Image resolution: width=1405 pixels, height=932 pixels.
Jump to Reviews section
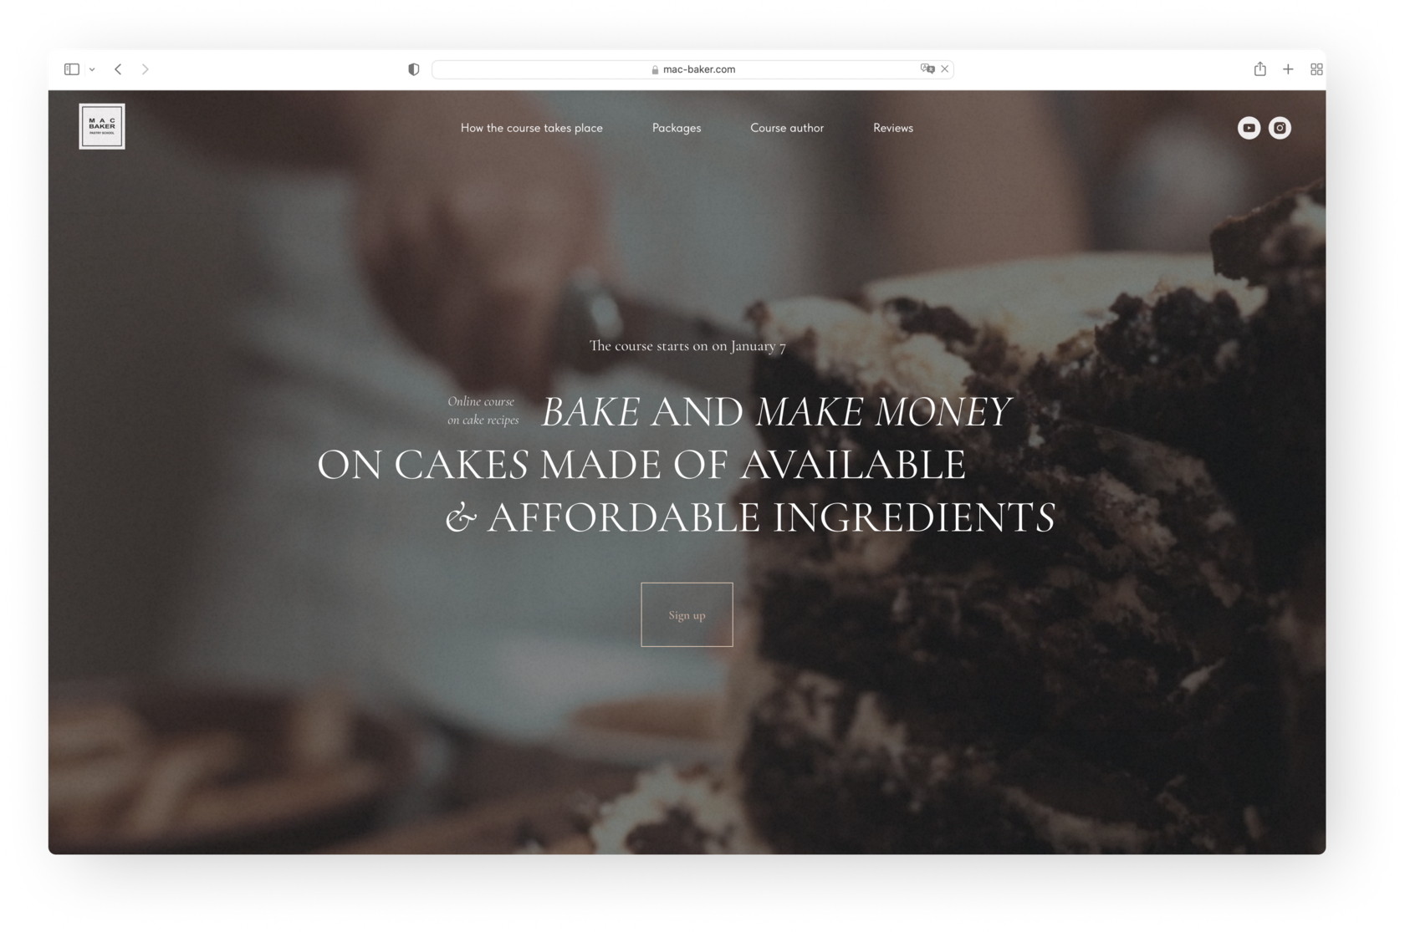893,128
